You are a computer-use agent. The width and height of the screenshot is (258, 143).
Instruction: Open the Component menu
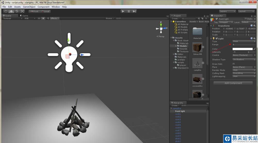[x=43, y=7]
